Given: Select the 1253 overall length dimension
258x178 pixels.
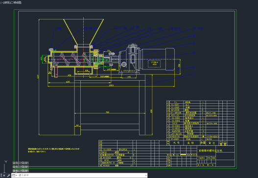Looking at the screenshot, I should pyautogui.click(x=111, y=85).
